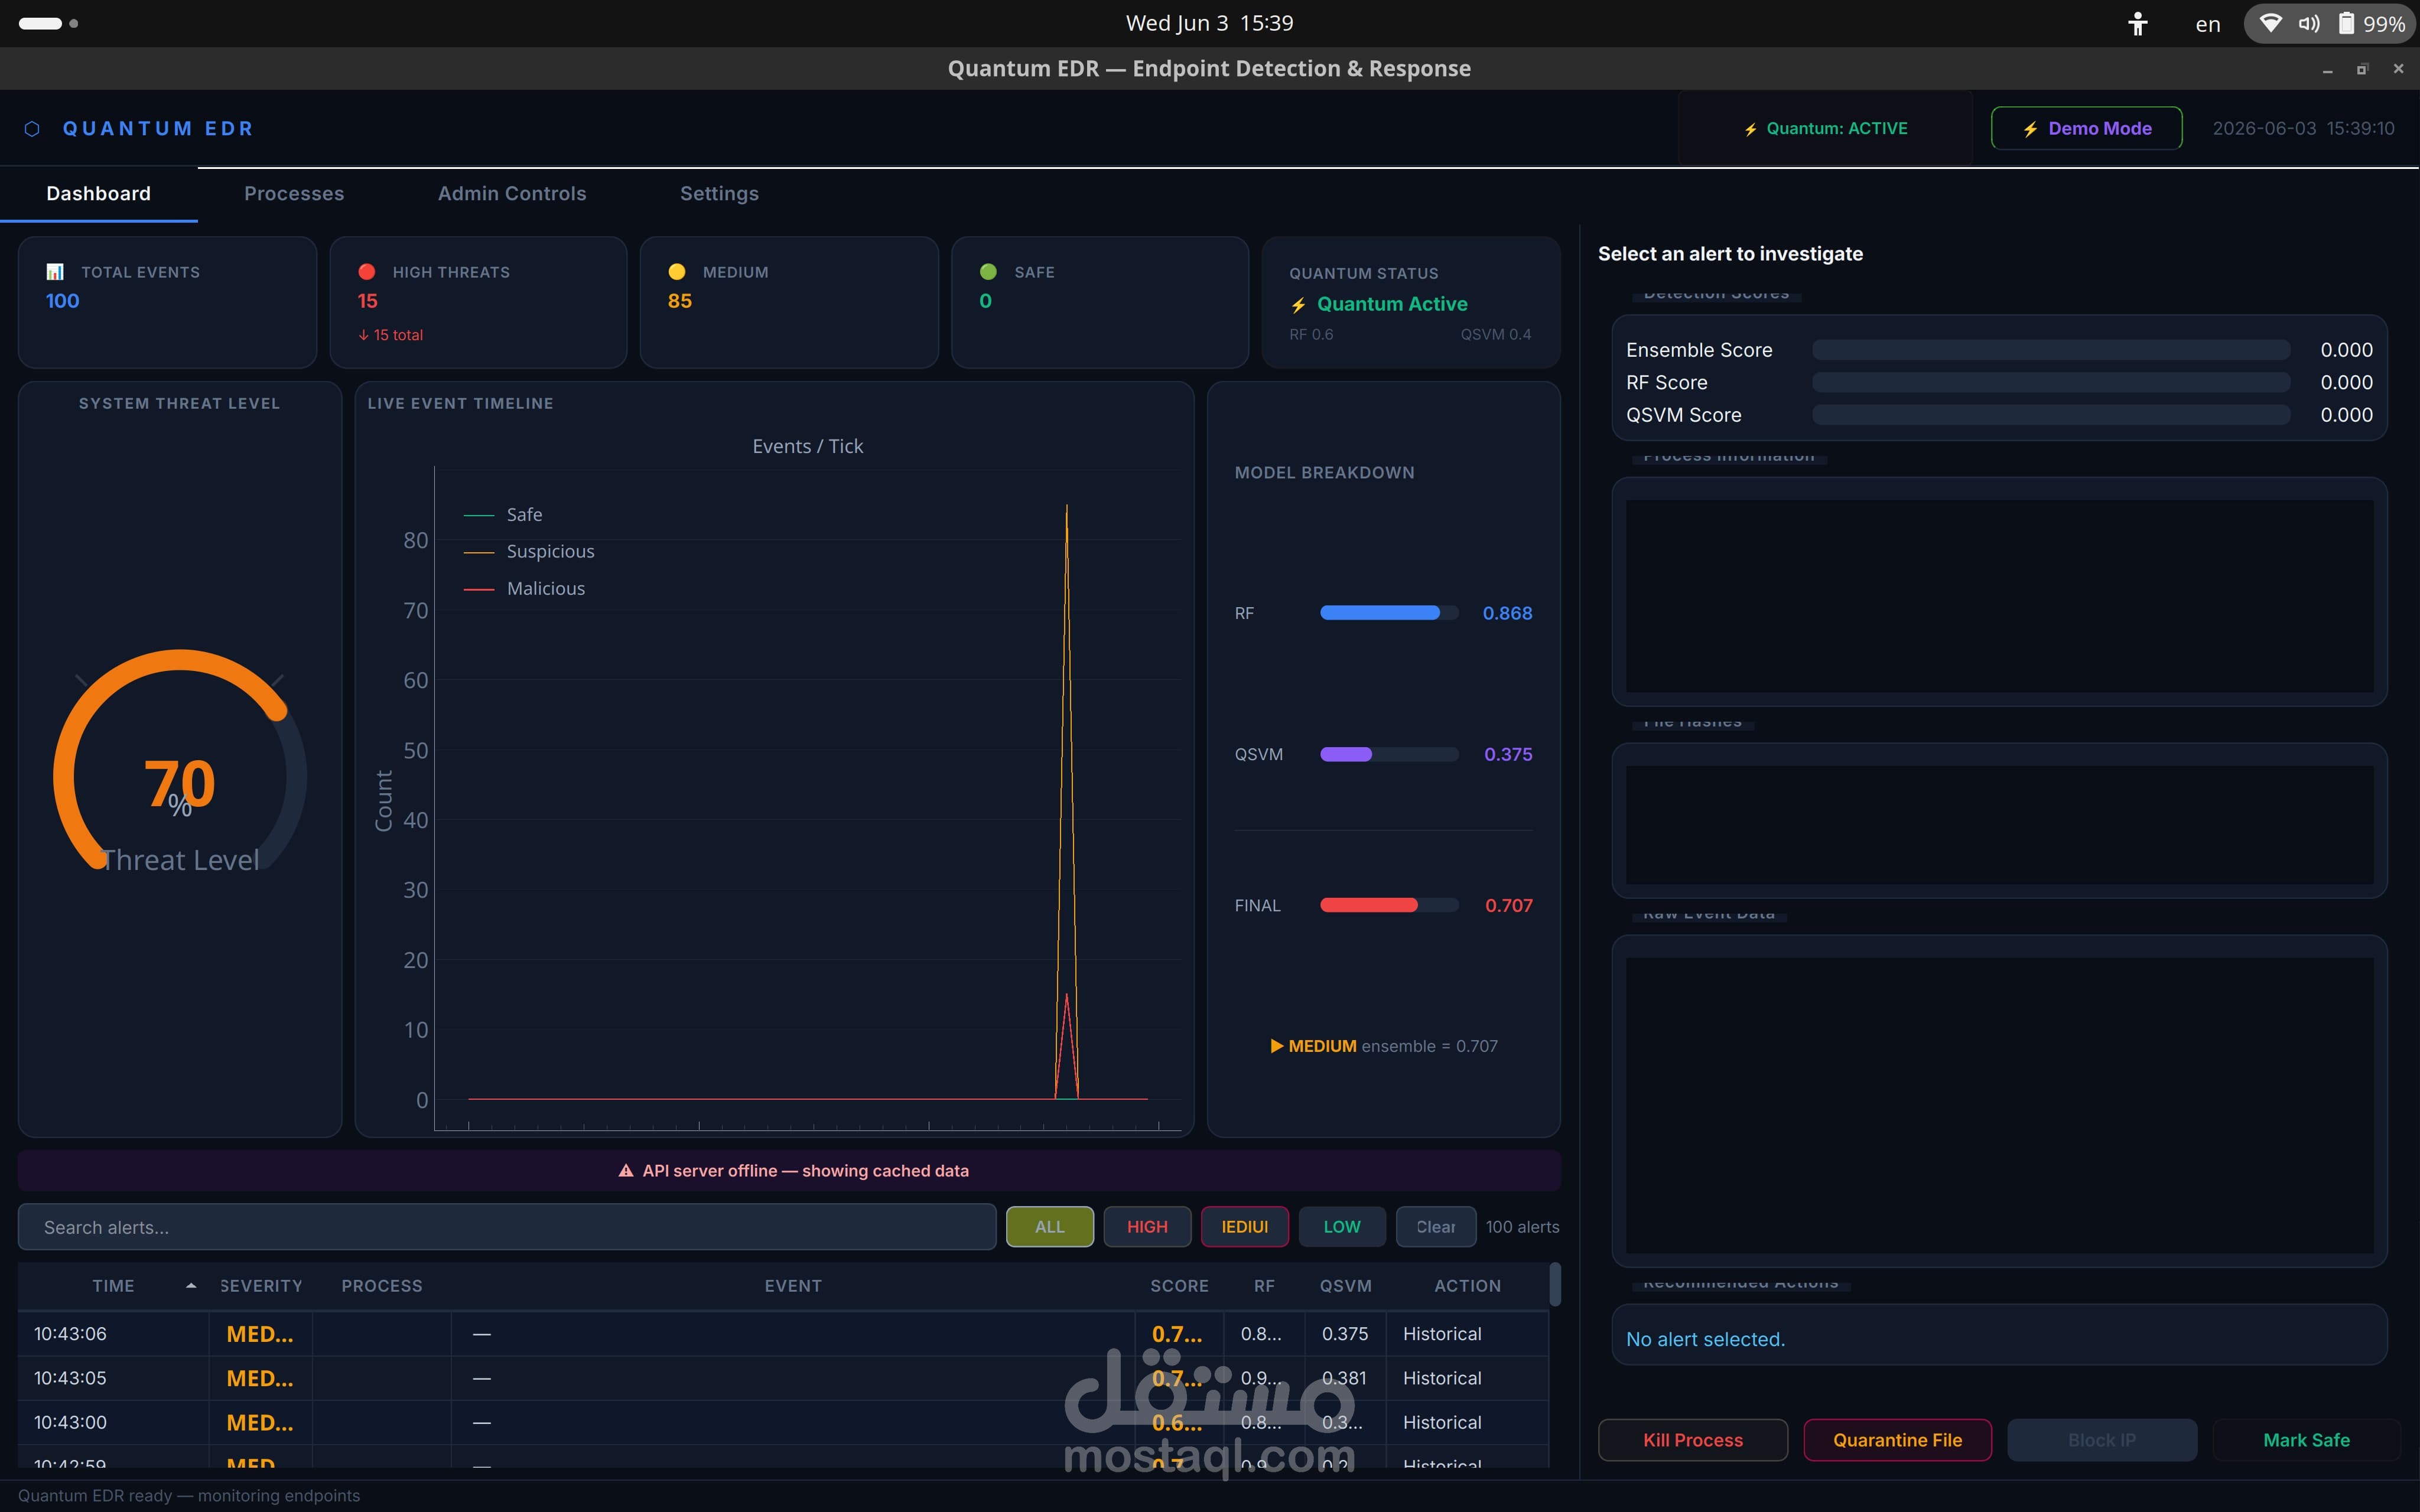Sort alerts by SEVERITY column header
Viewport: 2420px width, 1512px height.
261,1286
